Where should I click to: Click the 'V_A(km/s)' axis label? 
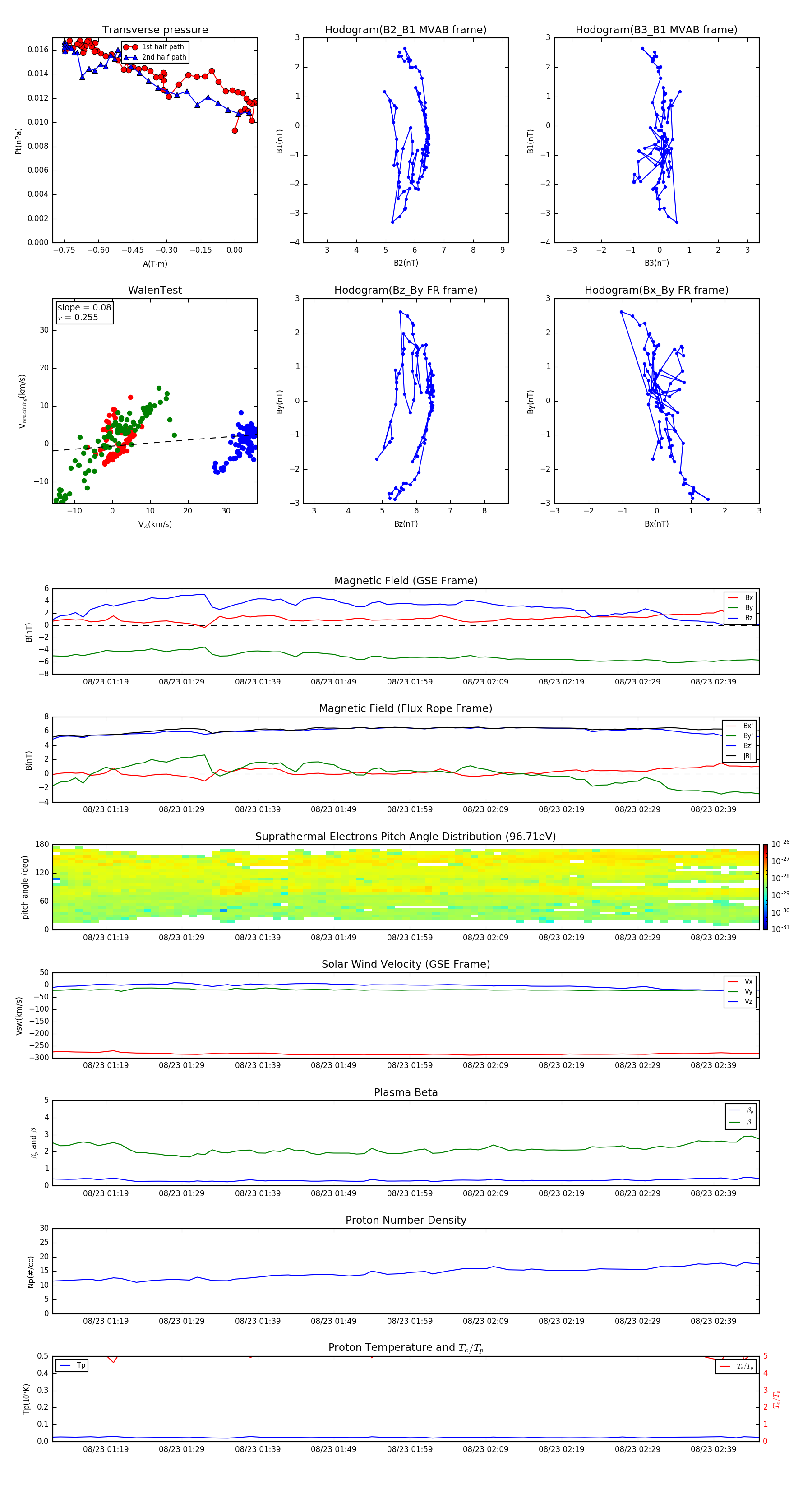point(155,524)
